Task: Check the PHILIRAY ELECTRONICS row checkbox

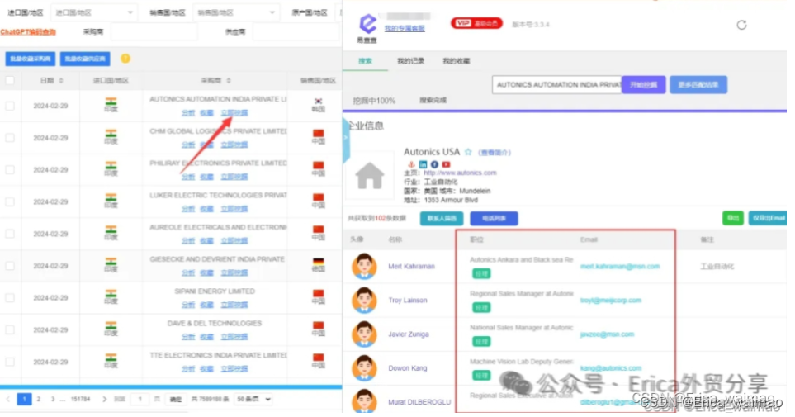Action: click(x=10, y=169)
